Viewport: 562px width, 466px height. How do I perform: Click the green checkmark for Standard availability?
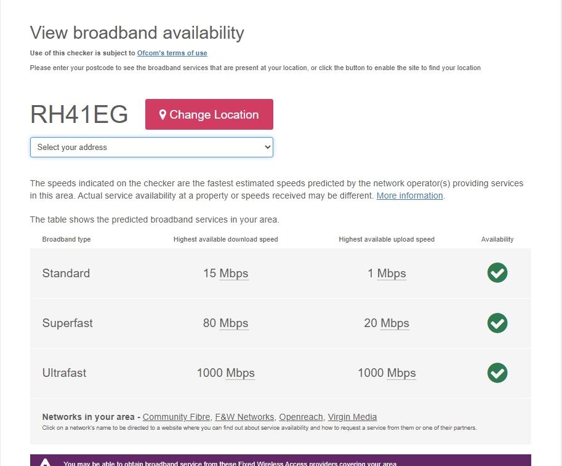(x=497, y=273)
